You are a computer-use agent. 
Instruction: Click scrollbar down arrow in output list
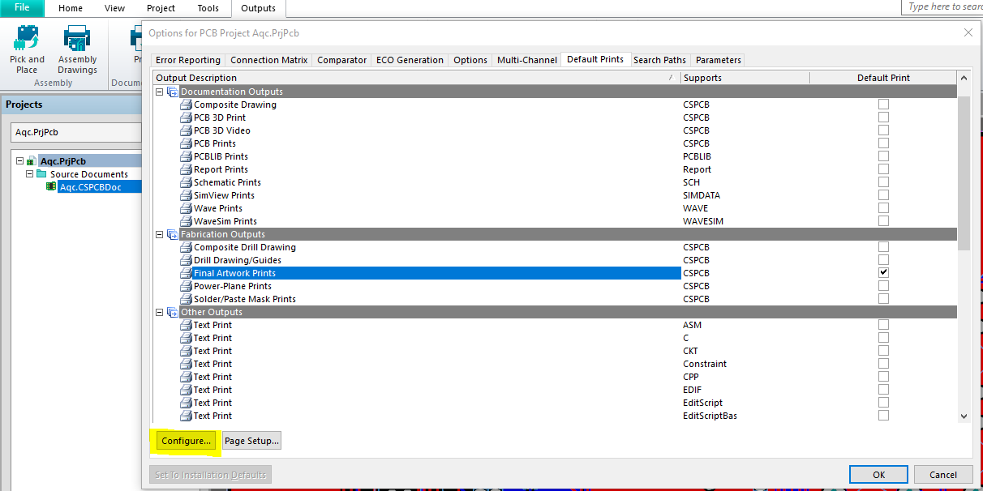tap(964, 416)
